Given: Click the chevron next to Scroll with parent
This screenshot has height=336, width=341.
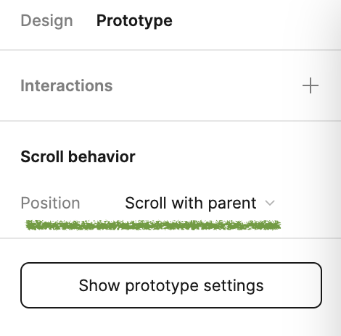Looking at the screenshot, I should click(270, 203).
